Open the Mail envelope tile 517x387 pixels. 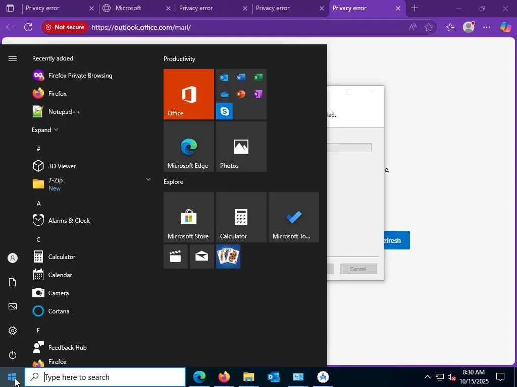[x=202, y=256]
